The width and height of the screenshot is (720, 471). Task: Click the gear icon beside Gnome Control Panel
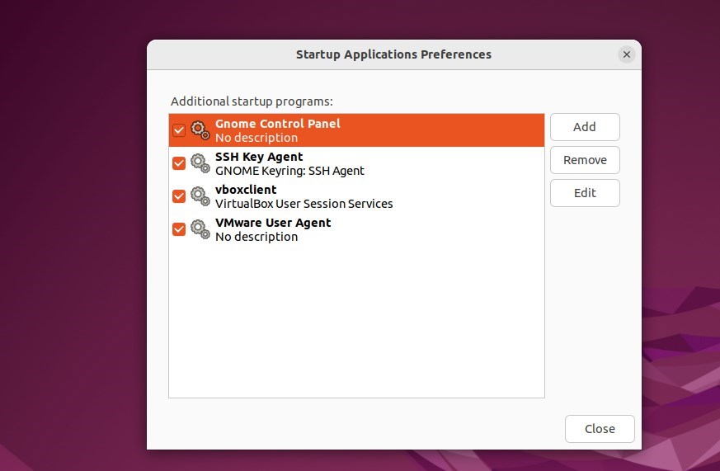[x=200, y=130]
